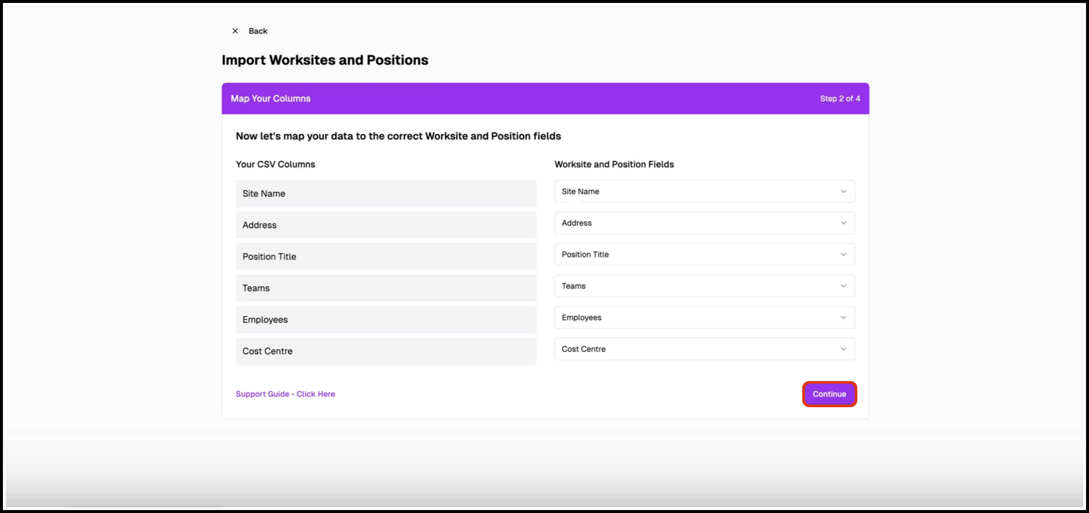Click the Position Title CSV column box
Viewport: 1089px width, 513px height.
[x=386, y=256]
